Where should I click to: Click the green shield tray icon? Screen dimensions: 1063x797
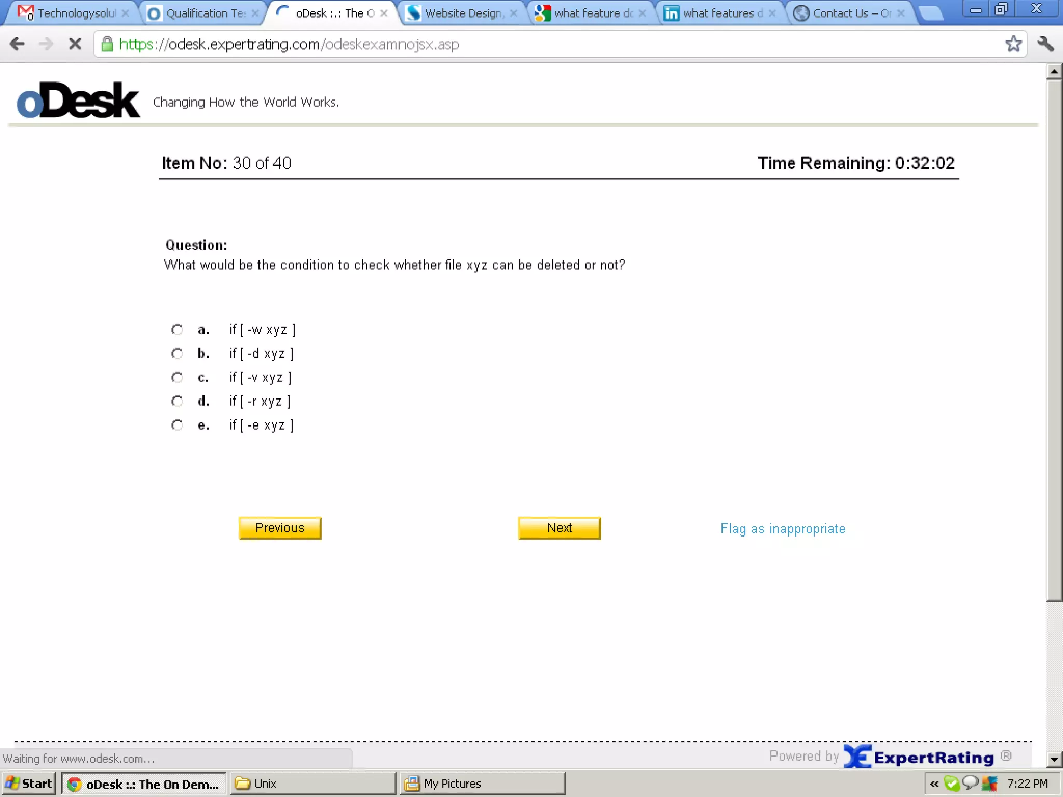click(951, 783)
